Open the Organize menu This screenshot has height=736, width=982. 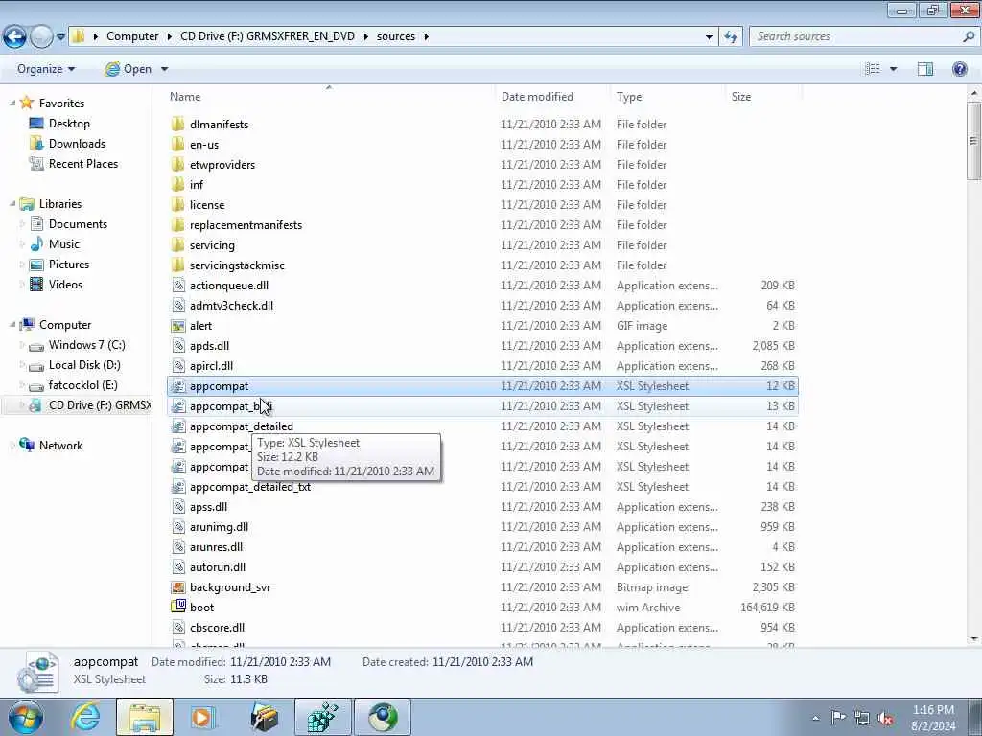[x=46, y=69]
